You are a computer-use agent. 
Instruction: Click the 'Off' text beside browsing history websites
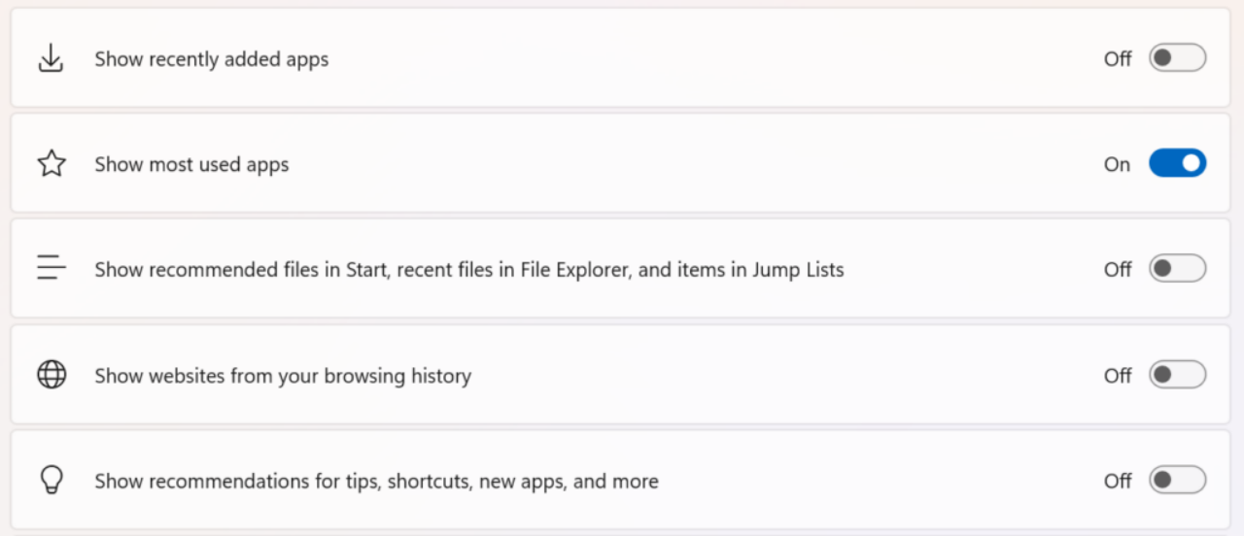tap(1117, 376)
